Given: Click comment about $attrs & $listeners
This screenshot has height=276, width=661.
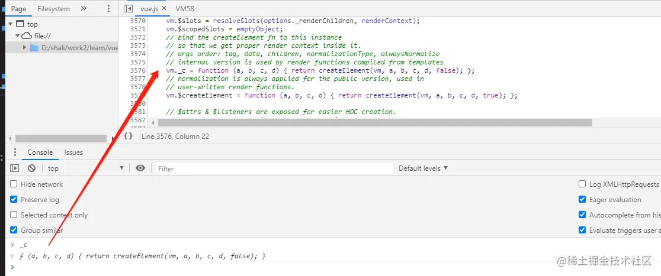Looking at the screenshot, I should click(281, 112).
